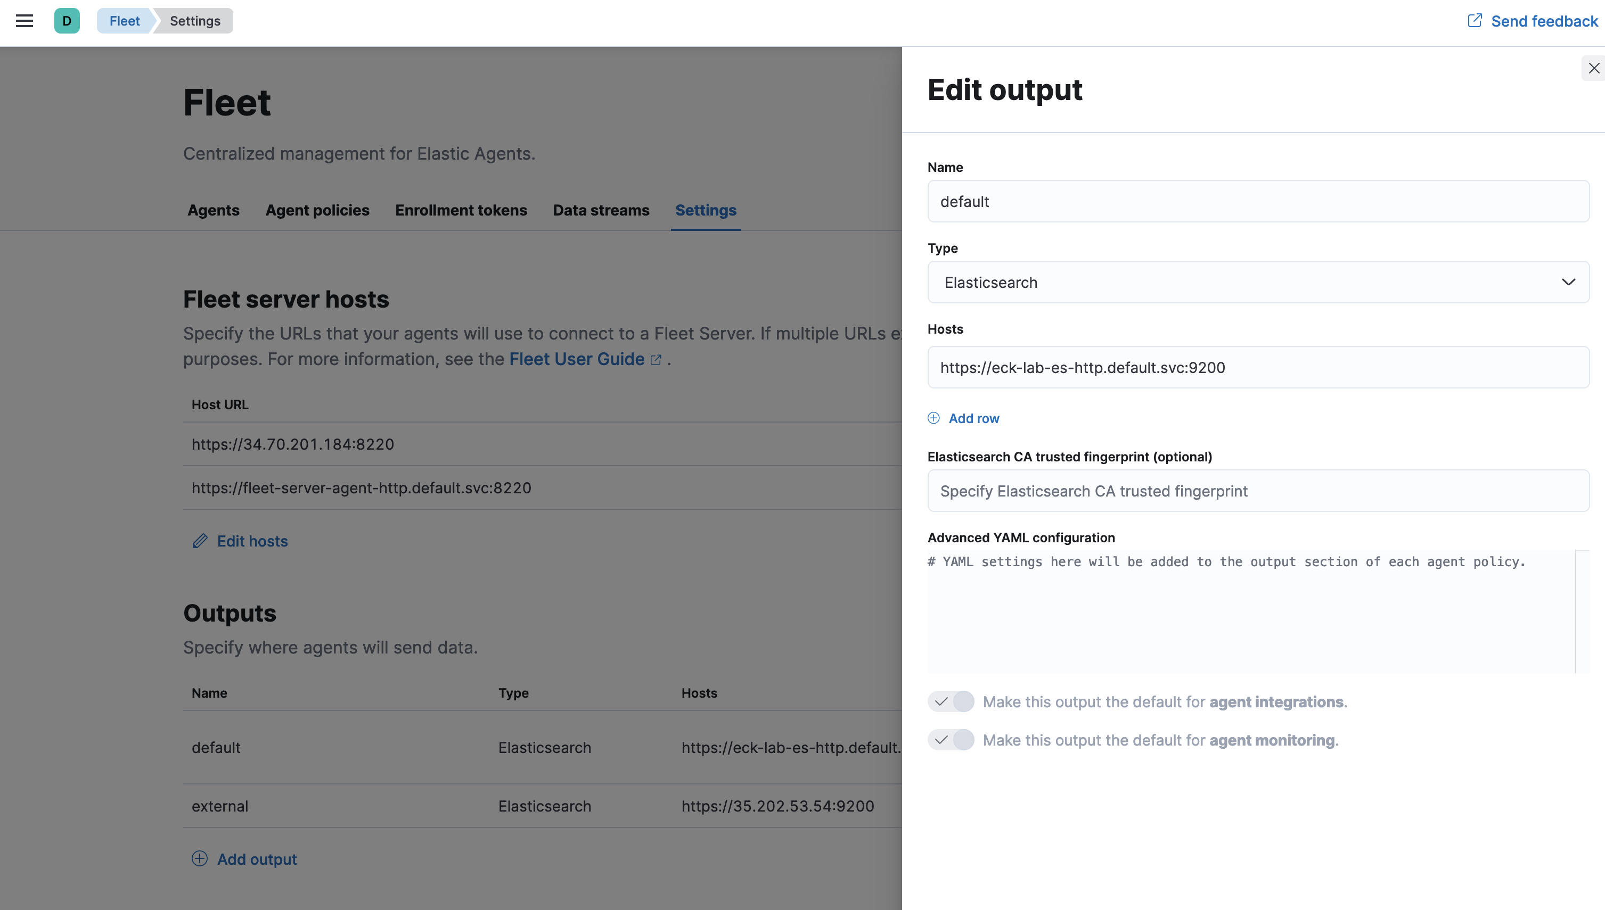Viewport: 1605px width, 910px height.
Task: Toggle default output for agent integrations
Action: [x=951, y=702]
